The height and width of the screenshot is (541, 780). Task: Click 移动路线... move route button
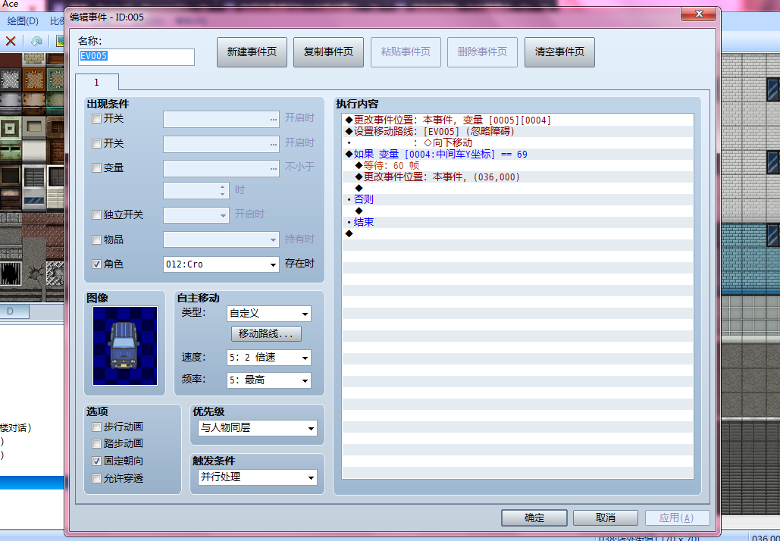[266, 333]
